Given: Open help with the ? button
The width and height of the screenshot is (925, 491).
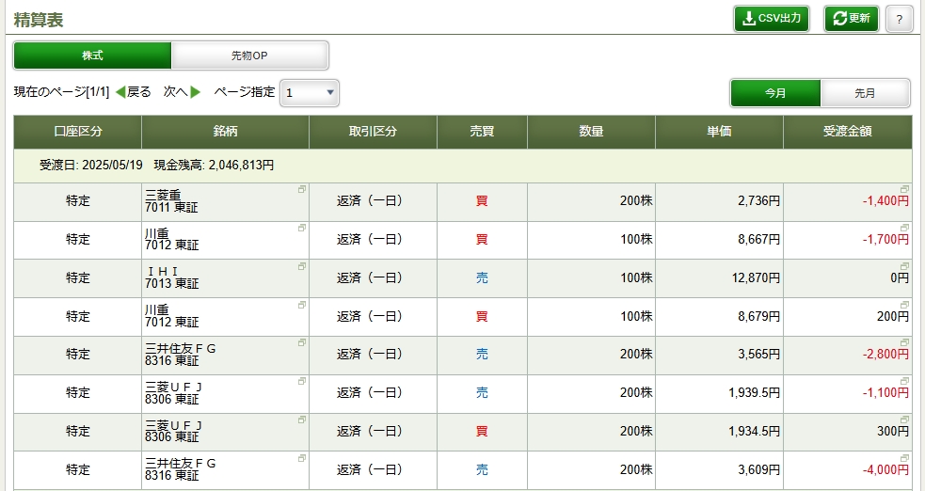Looking at the screenshot, I should (x=899, y=19).
